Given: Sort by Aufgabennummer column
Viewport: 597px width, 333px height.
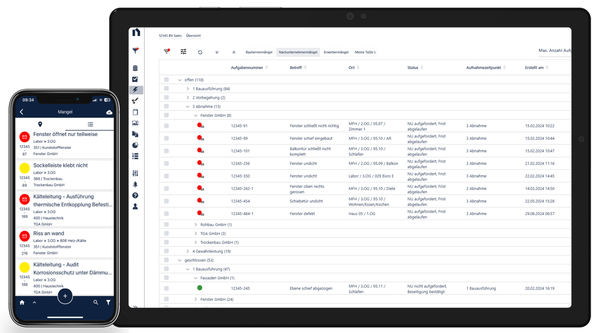Looking at the screenshot, I should click(249, 68).
